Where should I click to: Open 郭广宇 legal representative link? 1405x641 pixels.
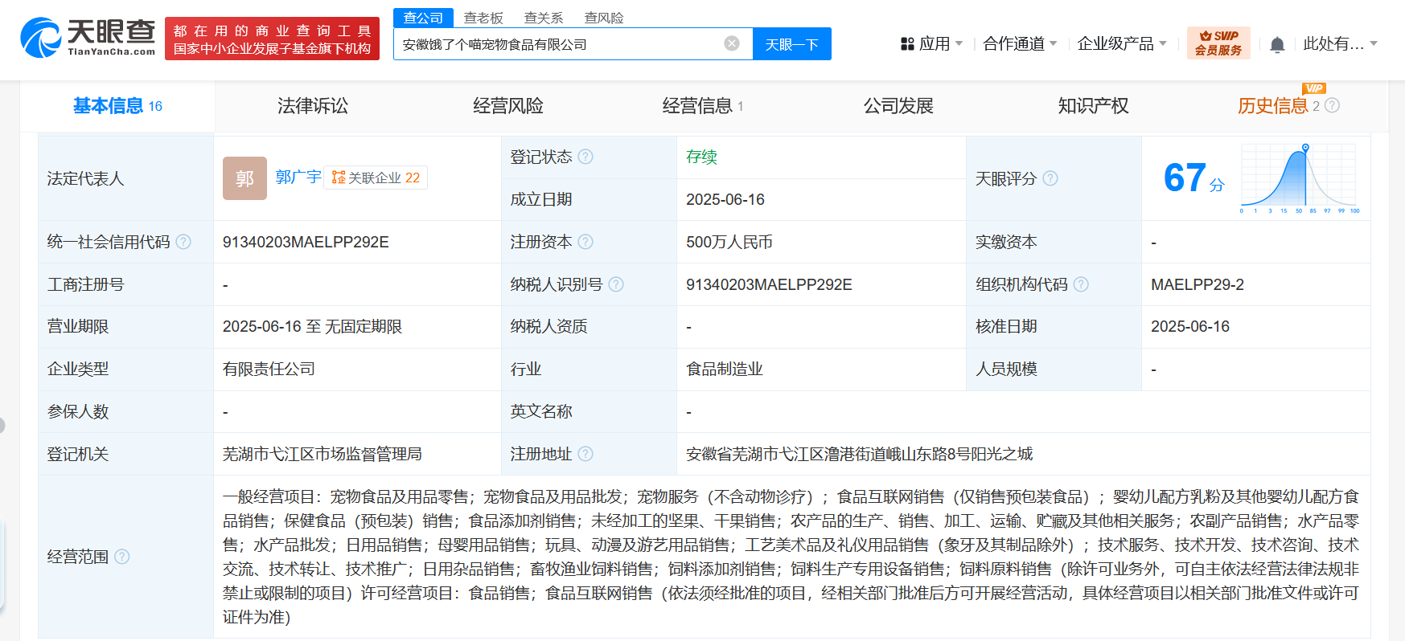point(298,177)
